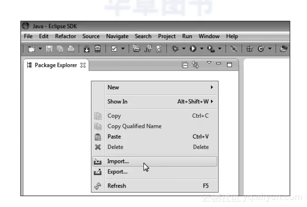Click the device manager toolbar icon

(97, 49)
